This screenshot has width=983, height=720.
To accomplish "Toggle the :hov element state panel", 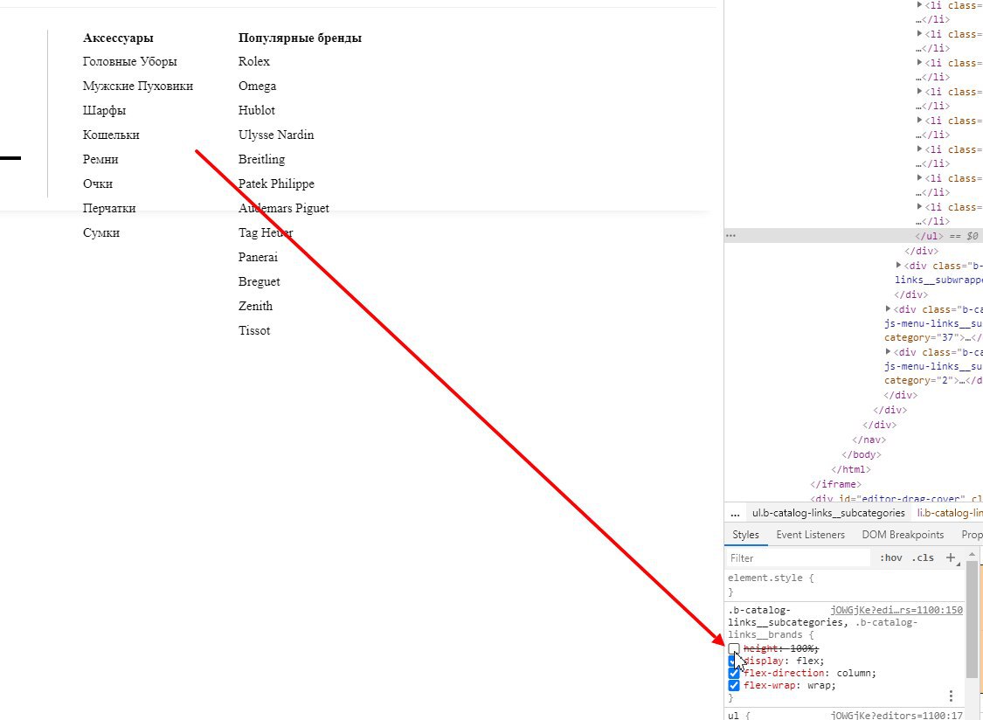I will 891,557.
